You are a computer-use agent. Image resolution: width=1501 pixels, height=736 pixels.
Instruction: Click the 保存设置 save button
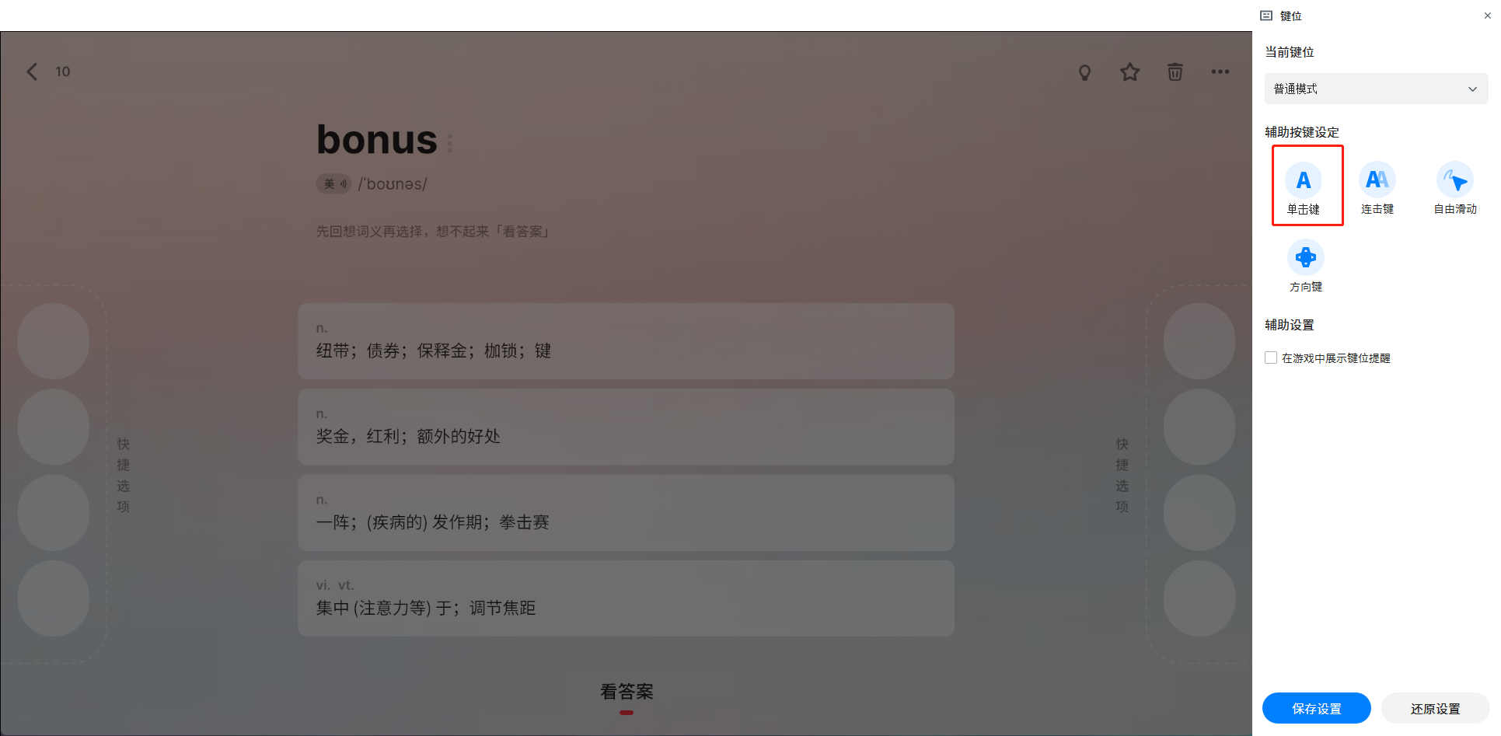coord(1316,708)
